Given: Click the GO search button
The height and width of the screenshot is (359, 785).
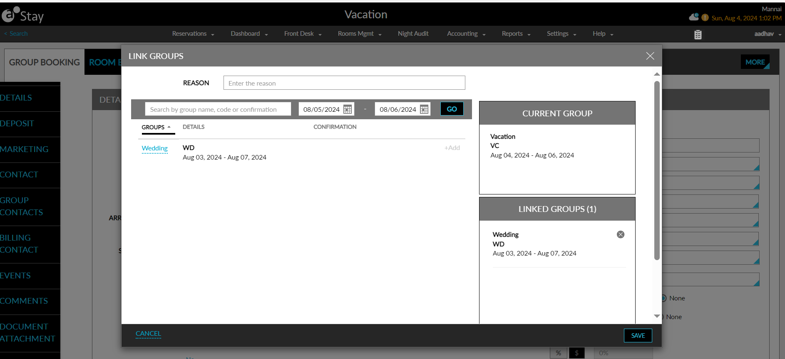Looking at the screenshot, I should [x=452, y=109].
